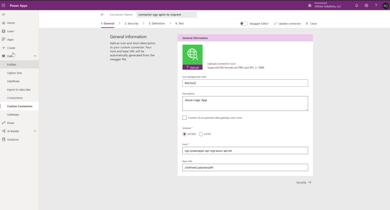
Task: Edit the Icon background color value
Action: 245,83
